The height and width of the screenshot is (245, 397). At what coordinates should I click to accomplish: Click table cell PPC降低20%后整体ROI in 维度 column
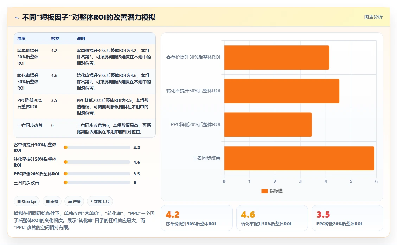click(x=30, y=103)
